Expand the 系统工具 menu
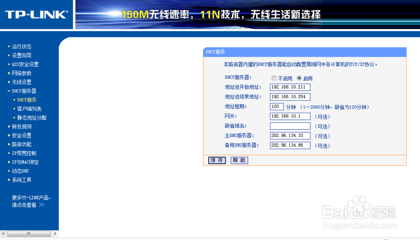Screen dimensions: 420x240 22,180
